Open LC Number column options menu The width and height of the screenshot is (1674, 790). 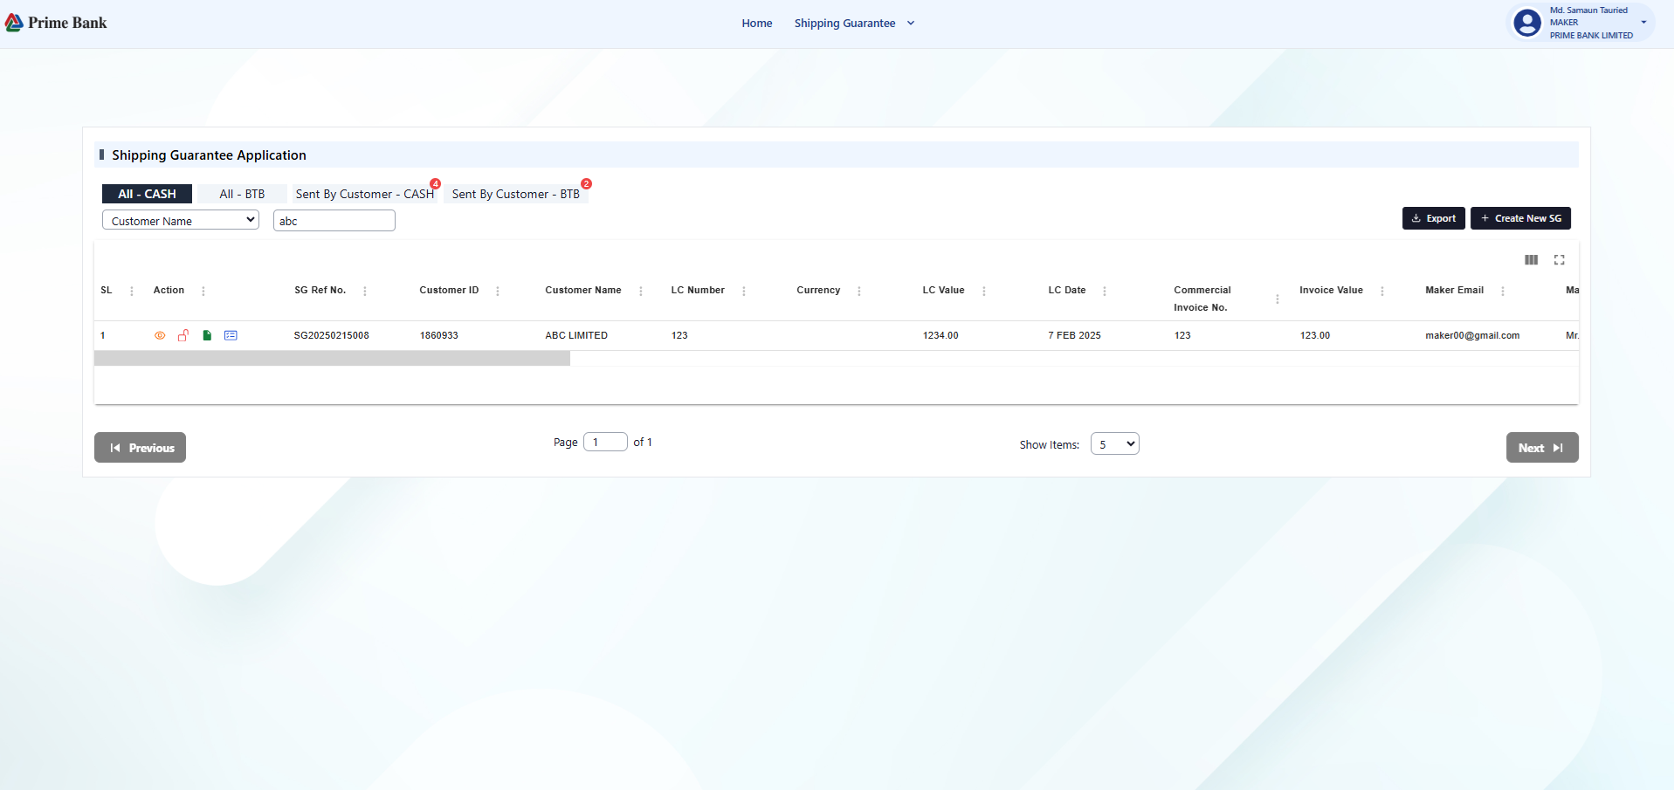(744, 292)
